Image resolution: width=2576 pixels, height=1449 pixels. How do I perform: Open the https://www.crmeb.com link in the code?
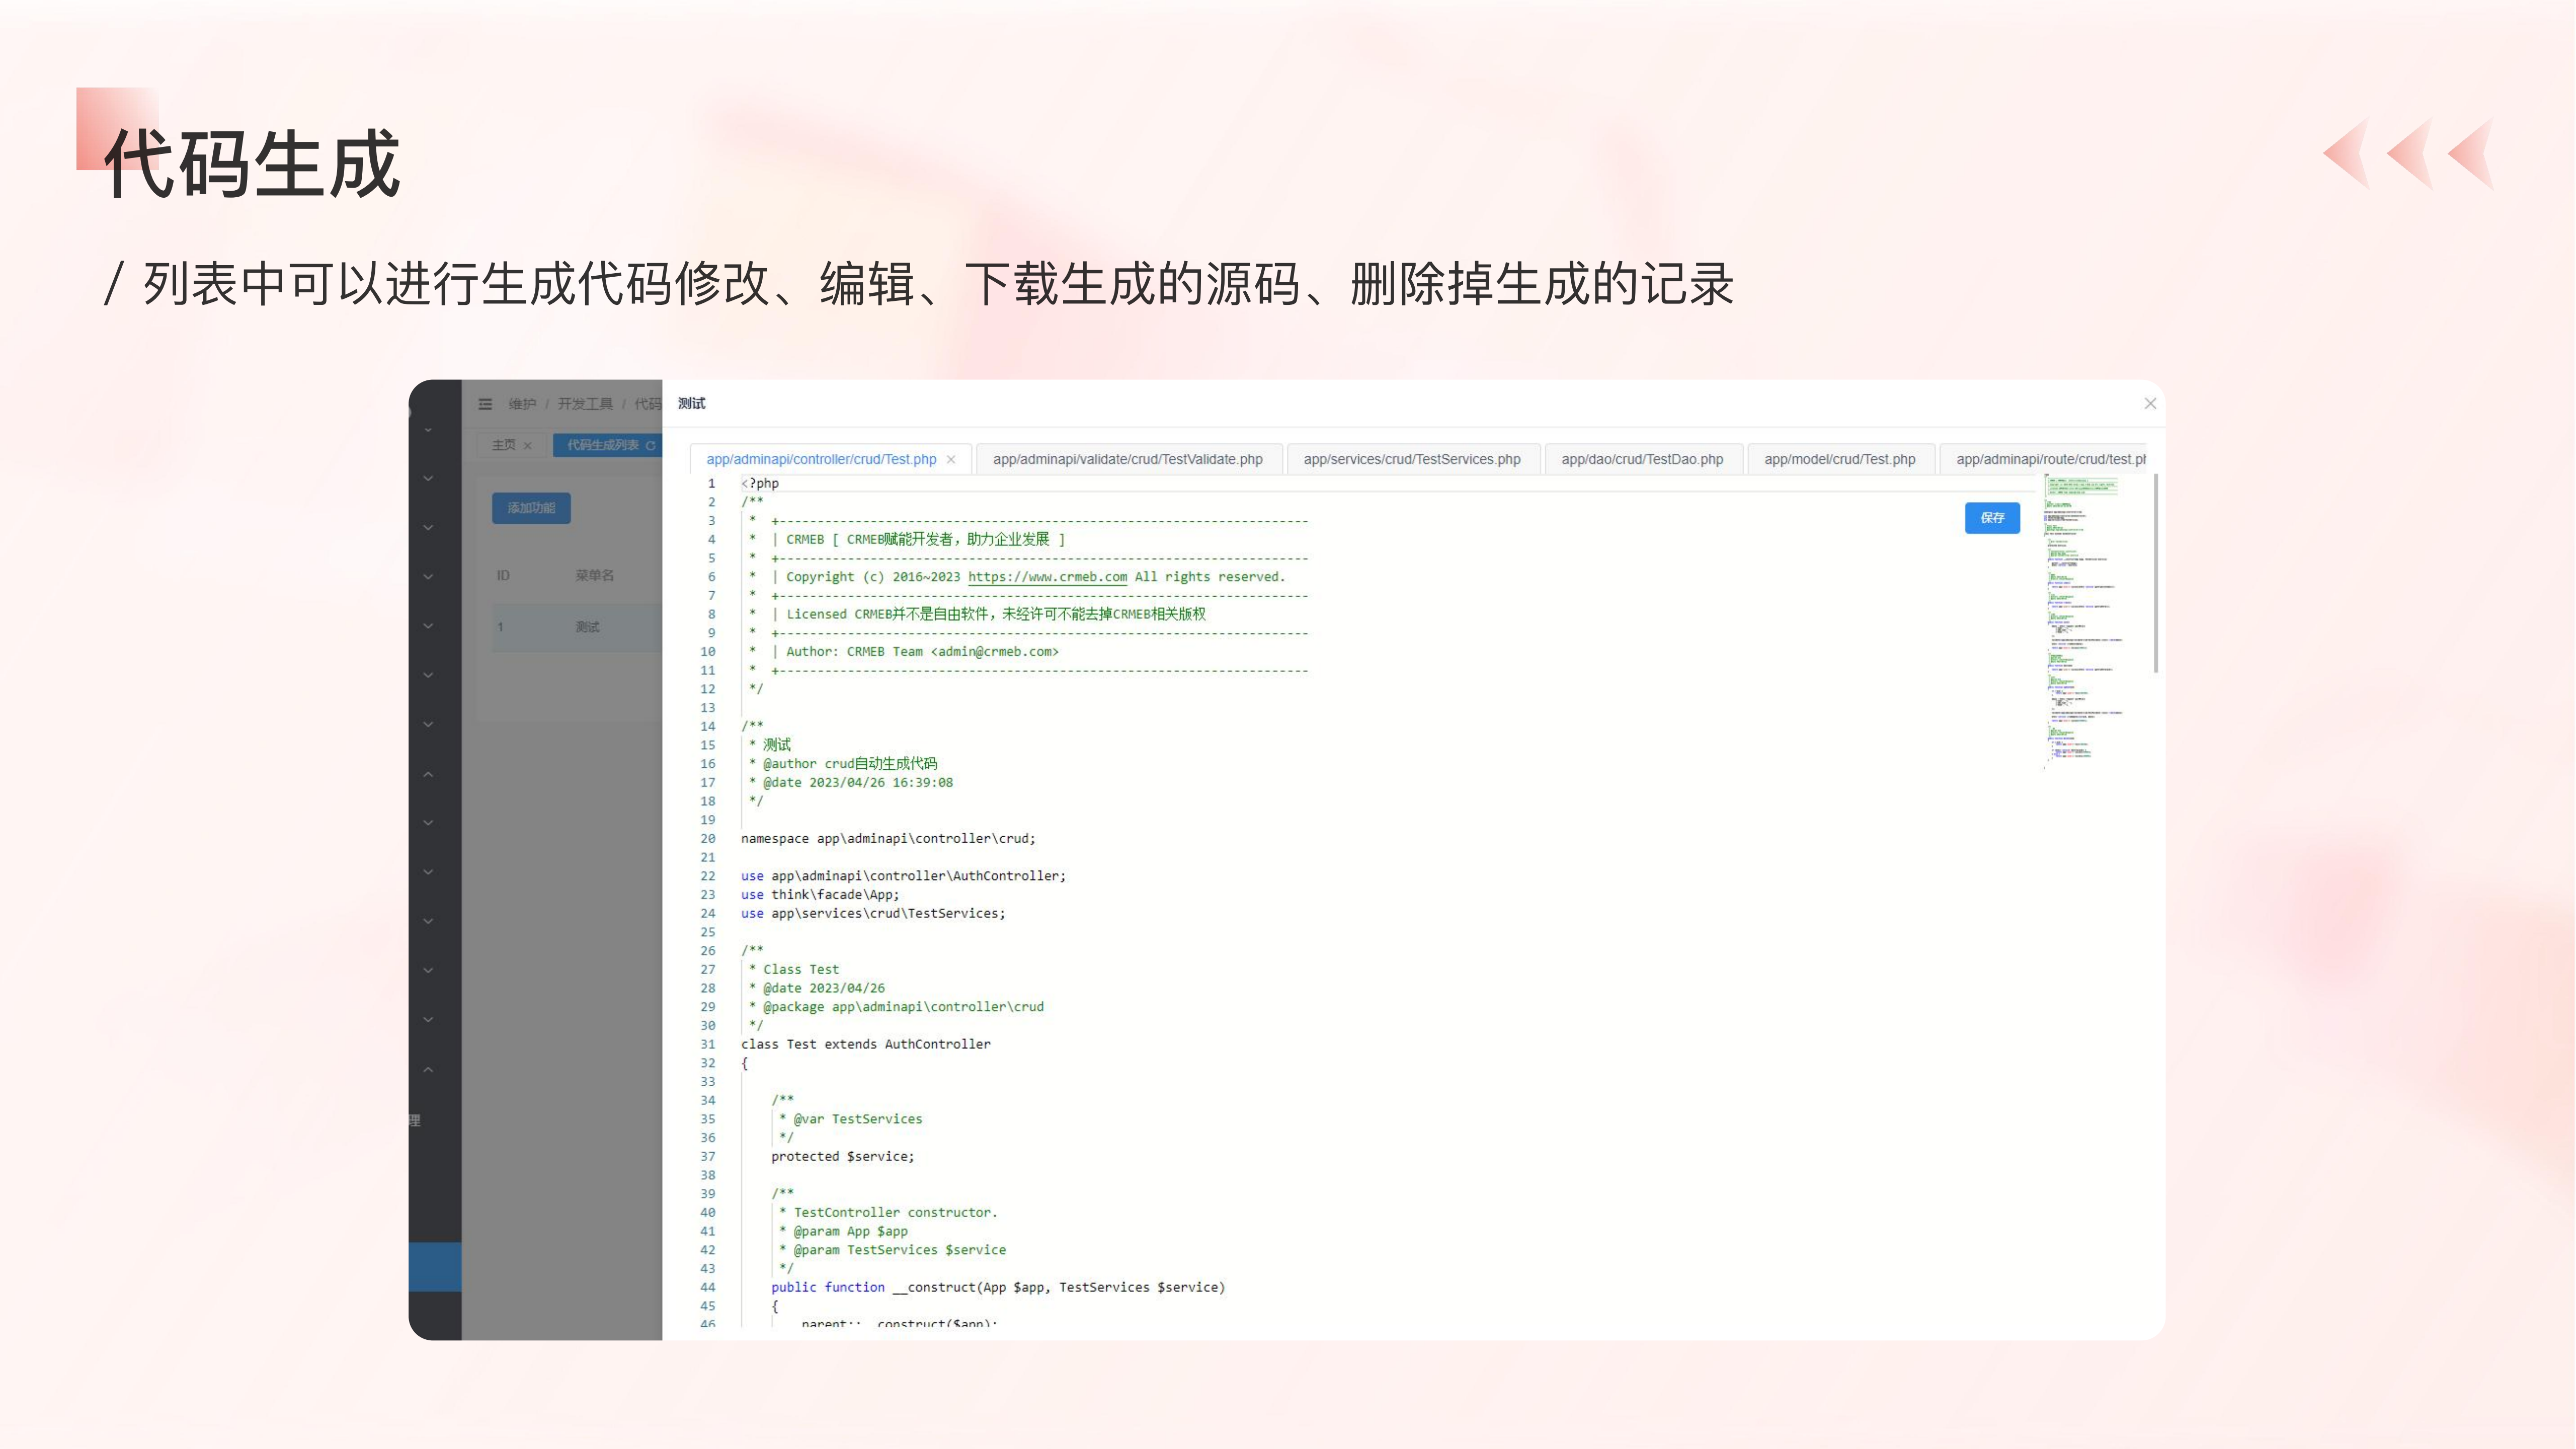[1047, 577]
